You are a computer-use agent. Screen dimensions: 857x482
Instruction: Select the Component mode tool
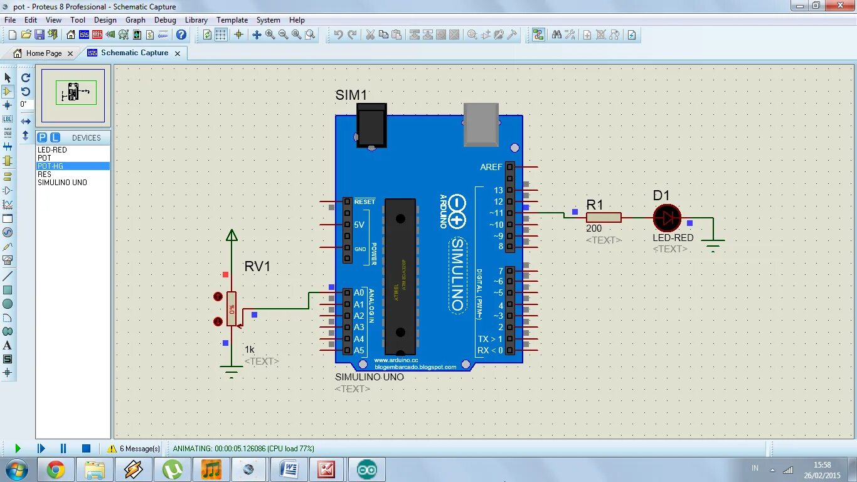click(x=8, y=92)
